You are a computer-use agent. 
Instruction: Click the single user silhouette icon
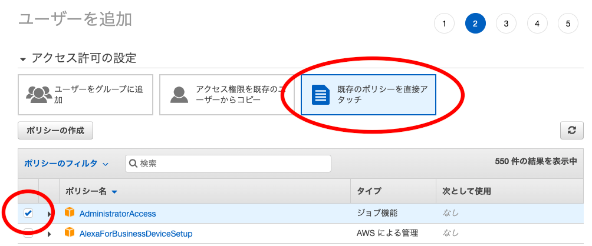click(x=179, y=95)
